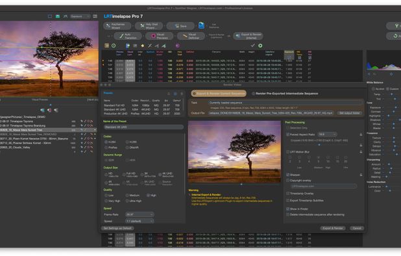Screen dimensions: 401x256
Task: Click the third marker icon below the preview
Action: pos(56,110)
